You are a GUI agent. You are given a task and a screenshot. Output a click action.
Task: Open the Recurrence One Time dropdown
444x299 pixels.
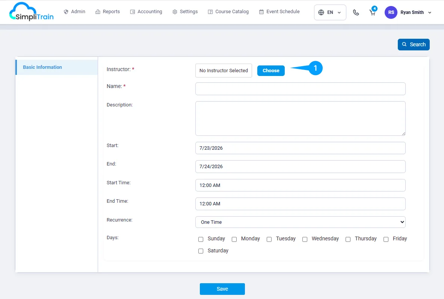coord(301,222)
